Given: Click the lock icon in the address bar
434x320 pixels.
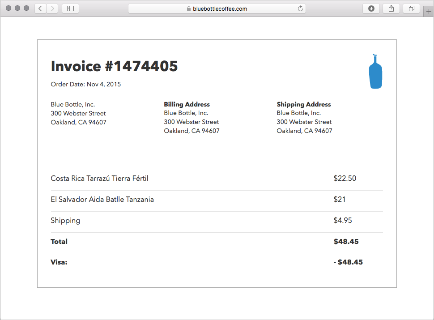Looking at the screenshot, I should click(x=189, y=9).
